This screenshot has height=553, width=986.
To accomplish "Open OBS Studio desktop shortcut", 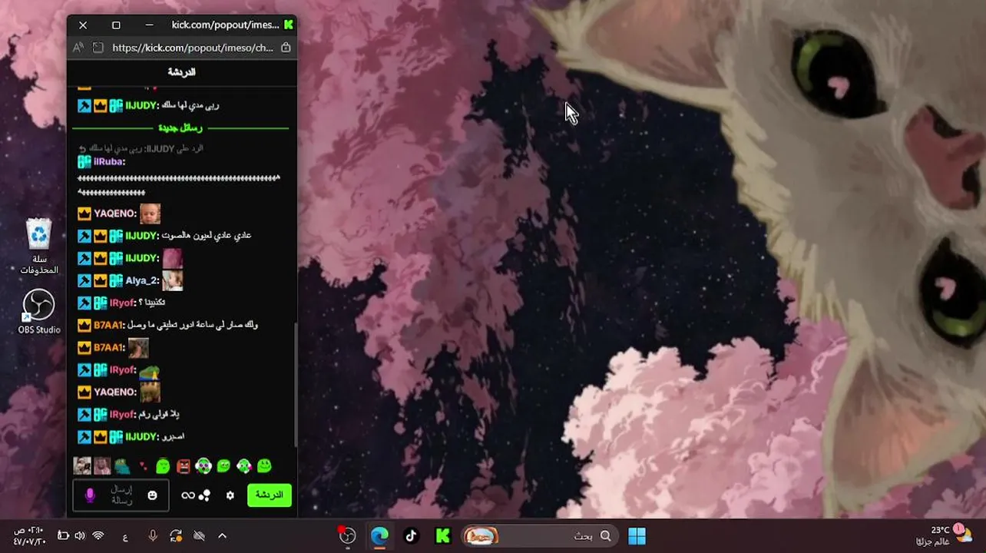I will point(39,311).
